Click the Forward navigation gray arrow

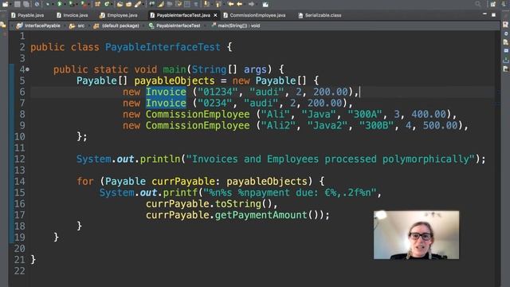pyautogui.click(x=251, y=4)
